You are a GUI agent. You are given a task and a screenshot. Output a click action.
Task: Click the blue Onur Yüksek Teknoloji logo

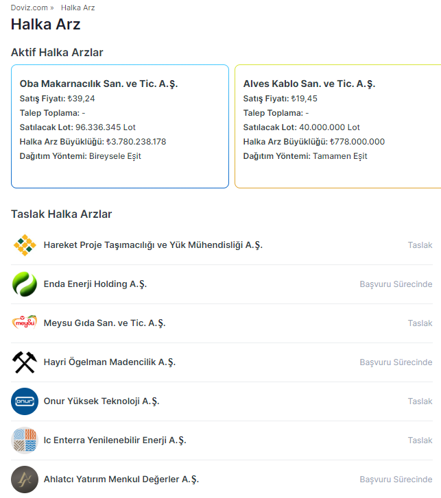pos(25,401)
